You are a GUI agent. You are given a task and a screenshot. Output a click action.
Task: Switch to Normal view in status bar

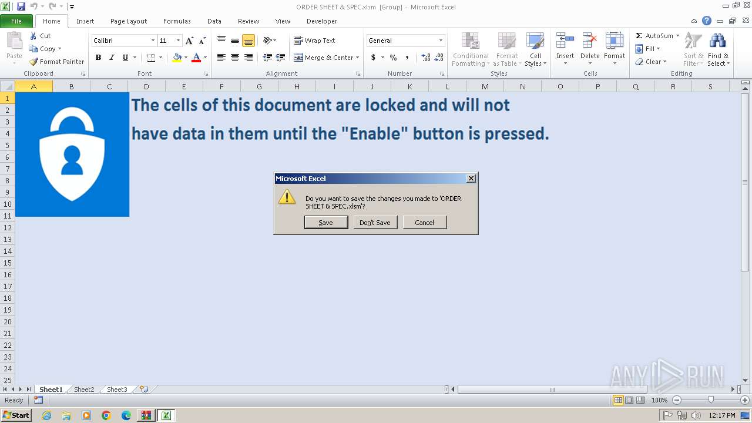[x=618, y=400]
